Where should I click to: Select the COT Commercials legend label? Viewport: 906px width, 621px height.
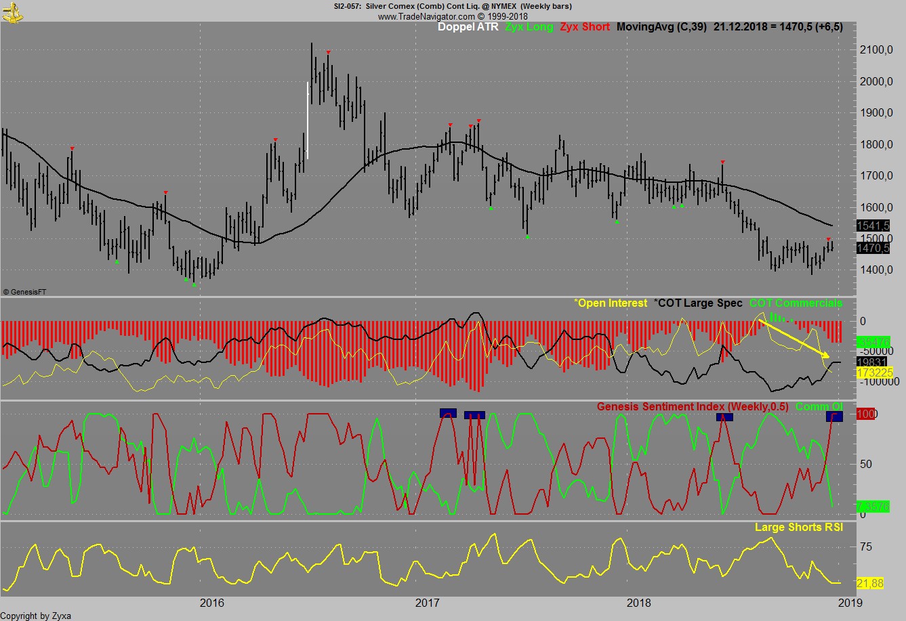tap(796, 303)
